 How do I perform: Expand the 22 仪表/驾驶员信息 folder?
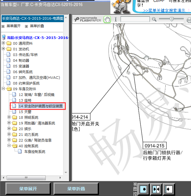coord(9,140)
